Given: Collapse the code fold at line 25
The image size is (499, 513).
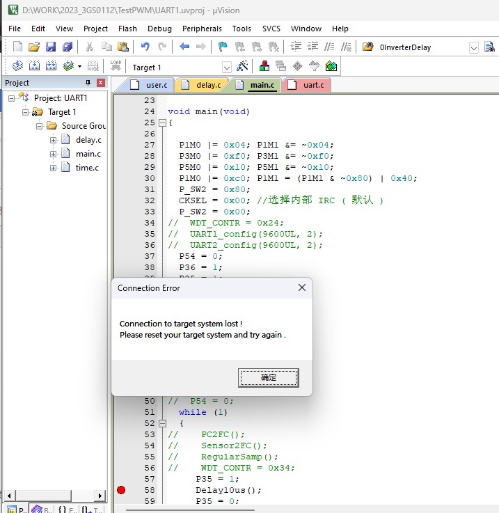Looking at the screenshot, I should [x=162, y=123].
